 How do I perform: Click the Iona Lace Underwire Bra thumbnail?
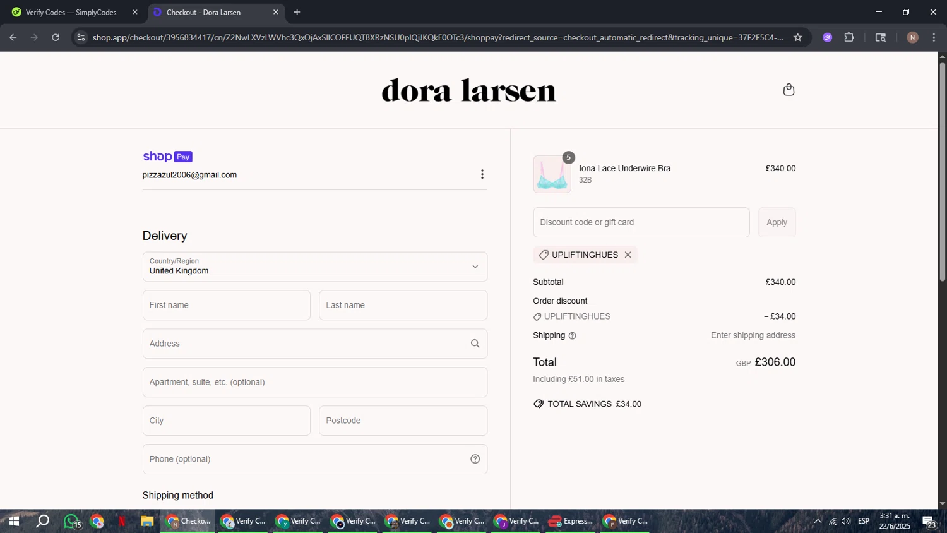coord(552,174)
